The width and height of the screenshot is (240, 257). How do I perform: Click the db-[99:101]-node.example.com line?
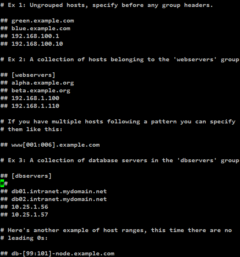[57, 254]
